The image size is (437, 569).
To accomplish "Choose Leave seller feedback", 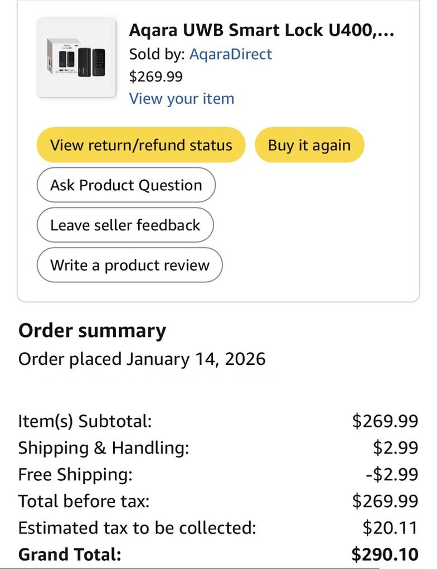I will 125,225.
